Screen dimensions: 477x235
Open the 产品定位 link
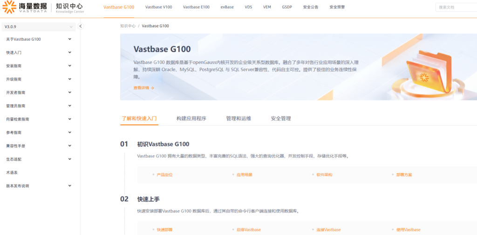pos(164,175)
